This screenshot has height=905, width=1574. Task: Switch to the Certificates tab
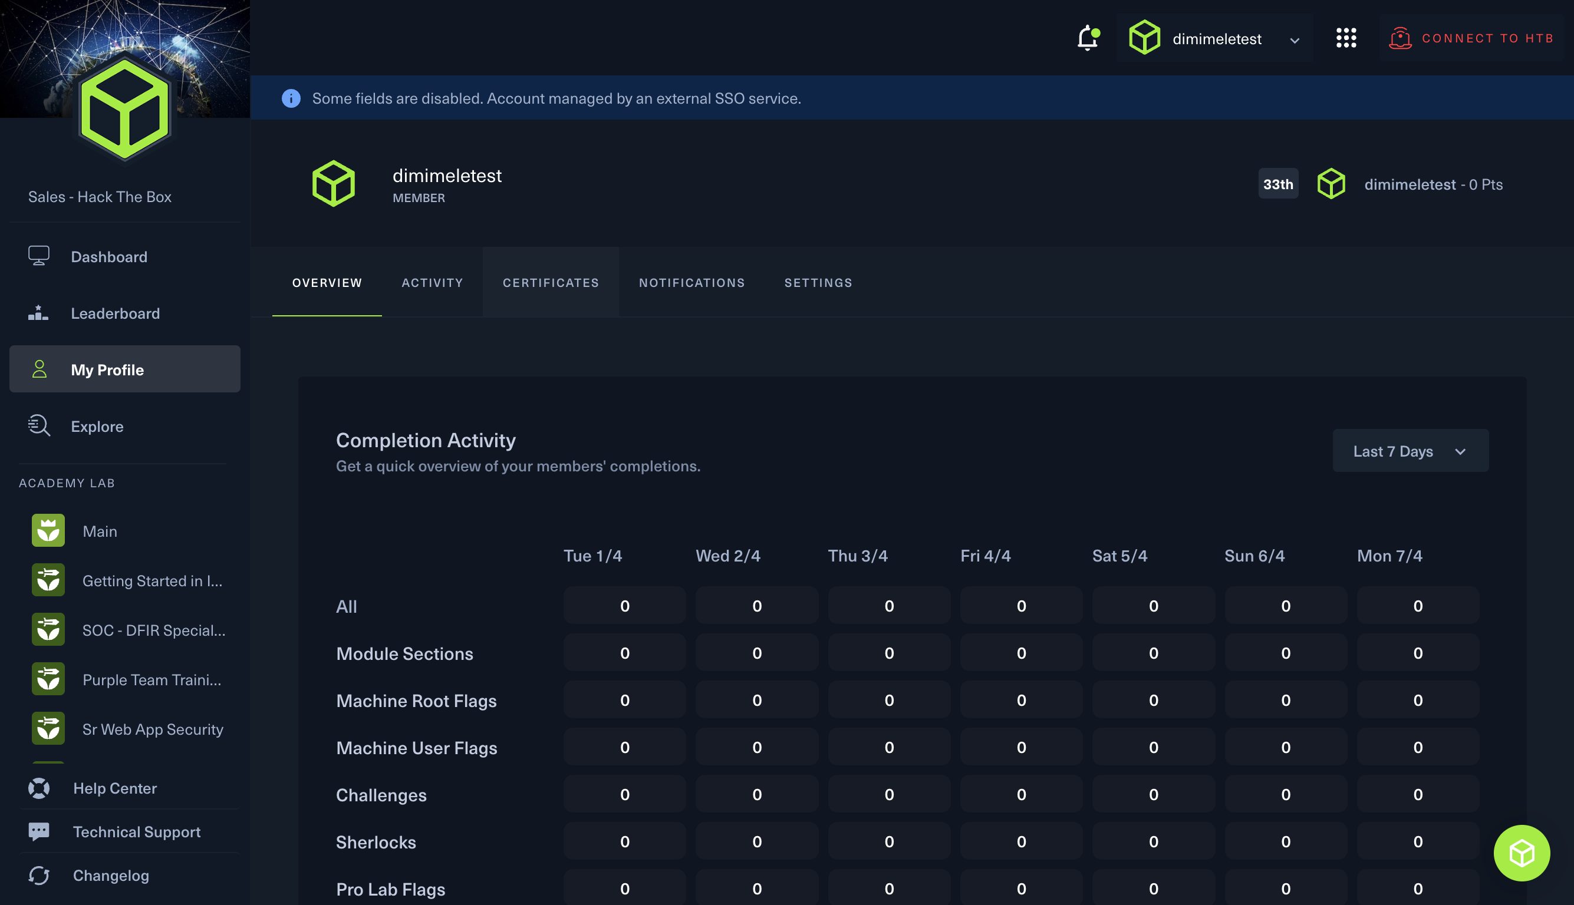pyautogui.click(x=551, y=283)
